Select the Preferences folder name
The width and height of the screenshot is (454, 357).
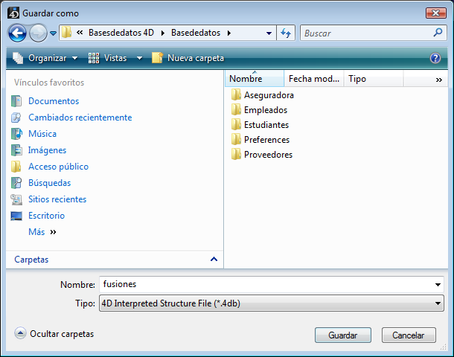(x=266, y=140)
